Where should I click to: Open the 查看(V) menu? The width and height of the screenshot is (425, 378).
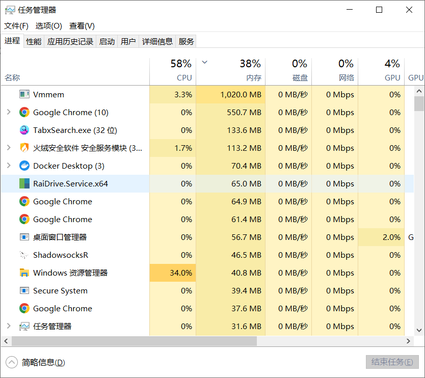click(x=82, y=26)
